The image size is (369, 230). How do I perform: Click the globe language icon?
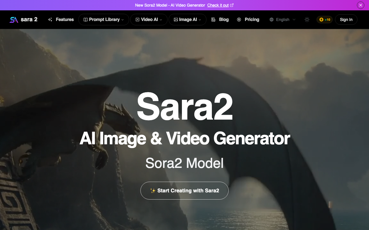pos(272,20)
